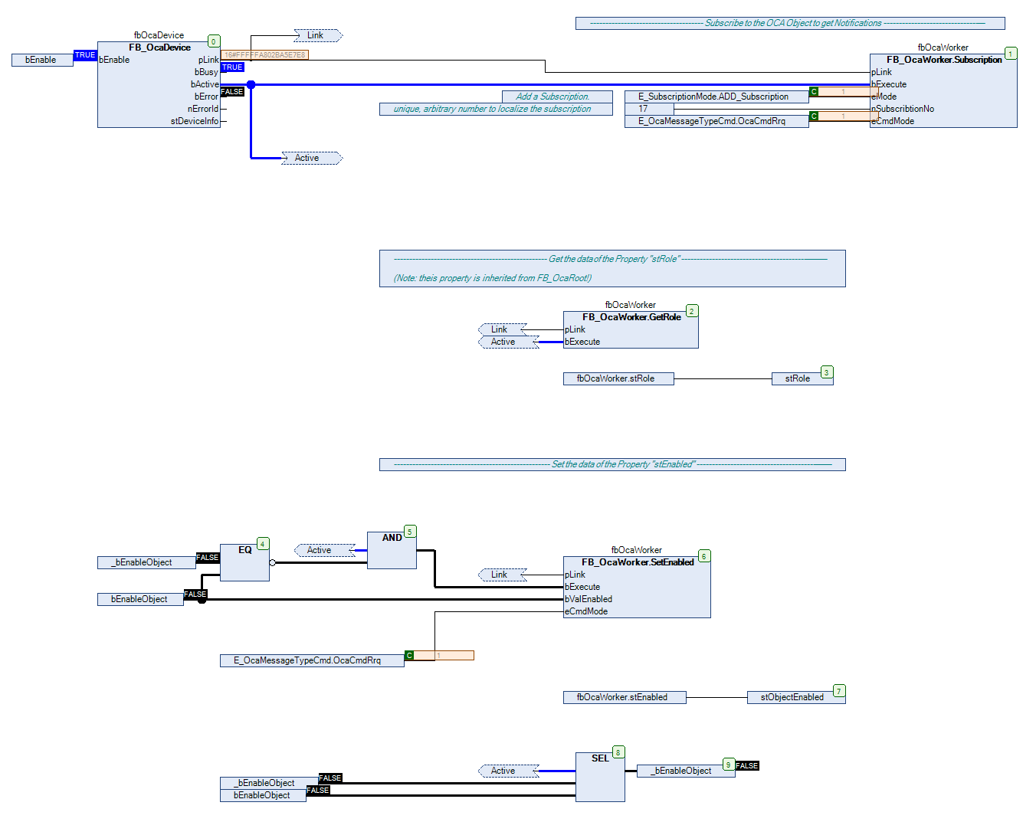
Task: Select the Link input mark at SetEnabled block
Action: (x=503, y=575)
